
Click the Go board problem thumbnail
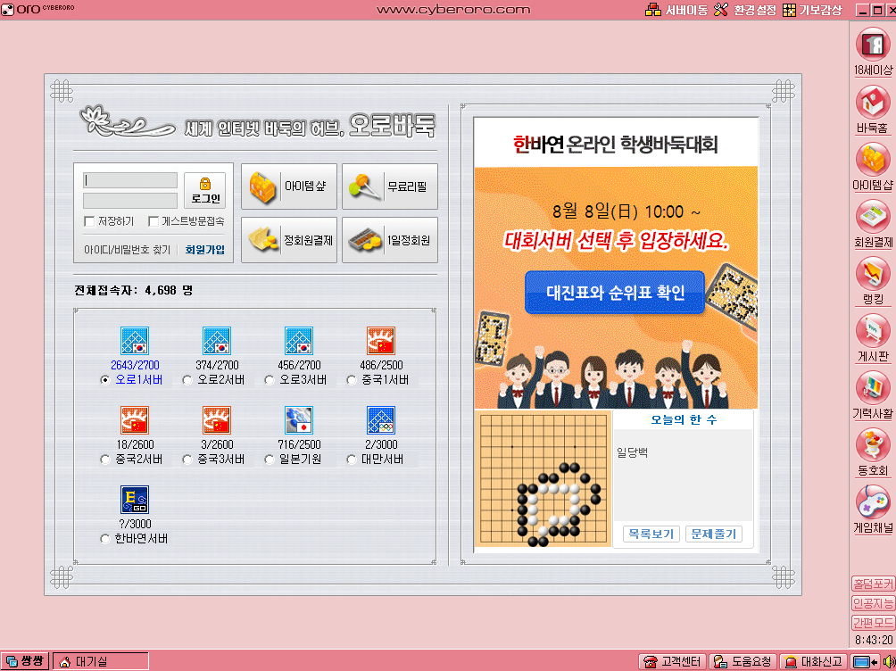[x=543, y=478]
